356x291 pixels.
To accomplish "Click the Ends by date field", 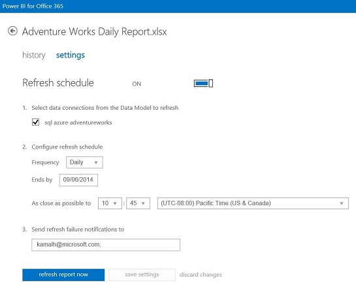I will point(78,180).
